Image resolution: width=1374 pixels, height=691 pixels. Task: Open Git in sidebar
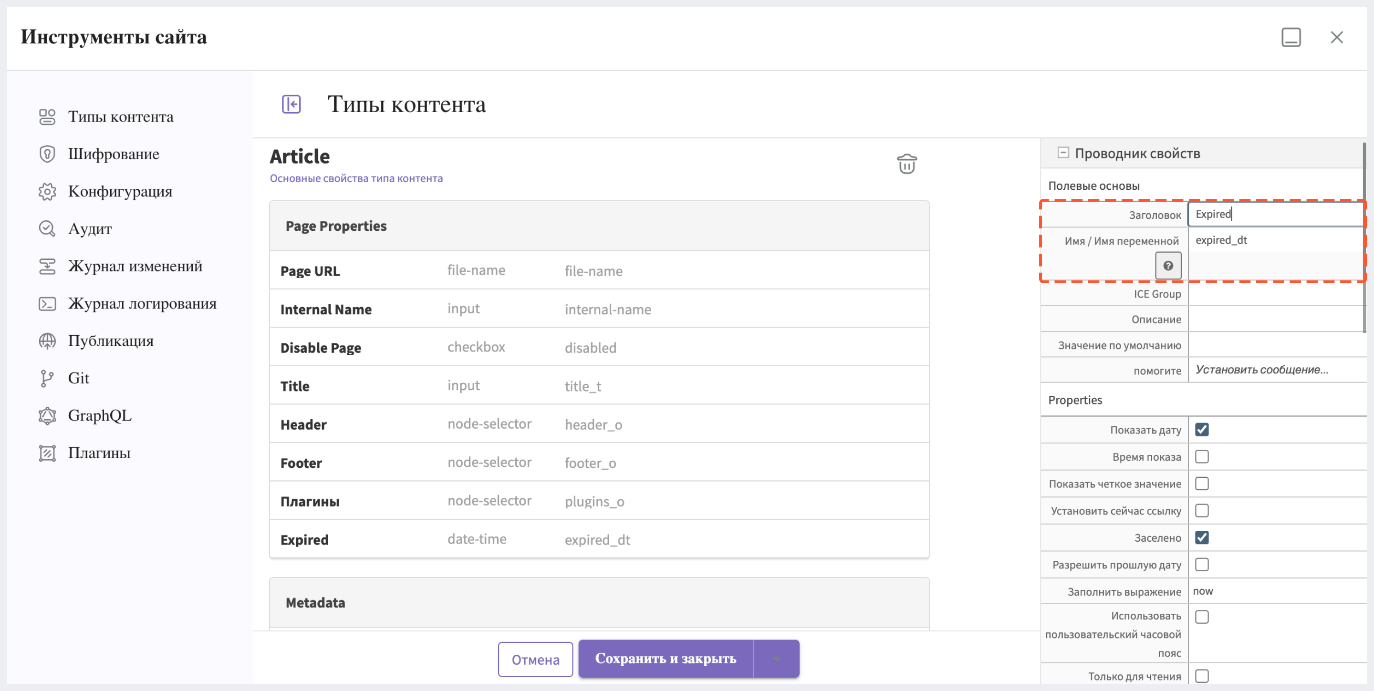(x=78, y=378)
